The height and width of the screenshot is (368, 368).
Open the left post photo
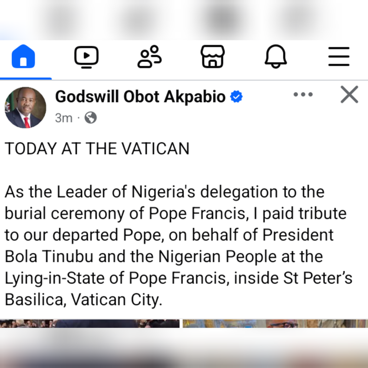coord(89,324)
